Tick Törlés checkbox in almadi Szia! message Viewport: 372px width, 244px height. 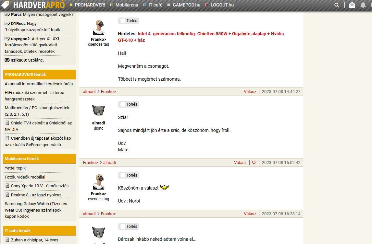click(123, 104)
